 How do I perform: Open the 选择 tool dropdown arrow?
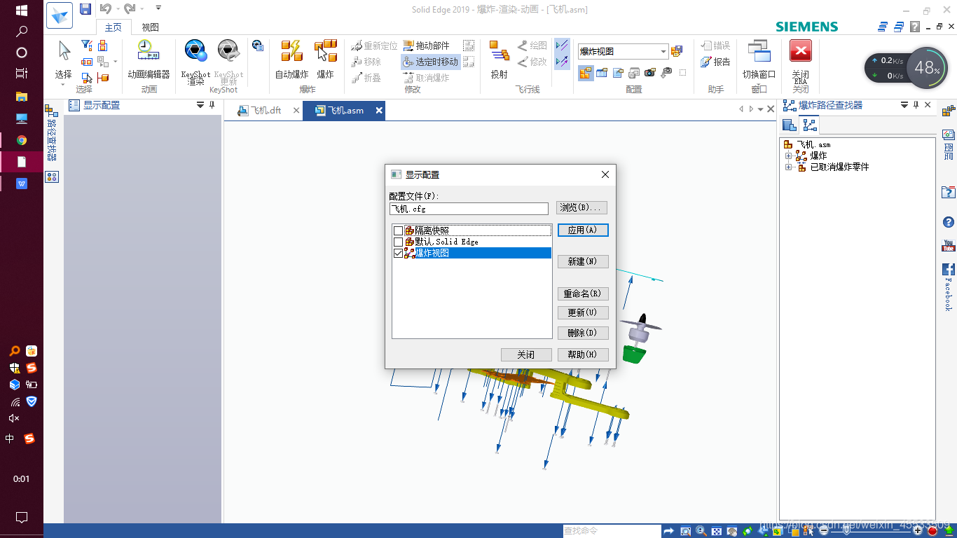(62, 85)
